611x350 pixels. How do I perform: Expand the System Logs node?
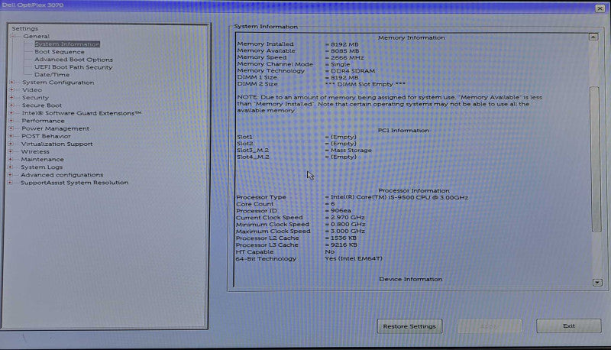click(x=11, y=167)
